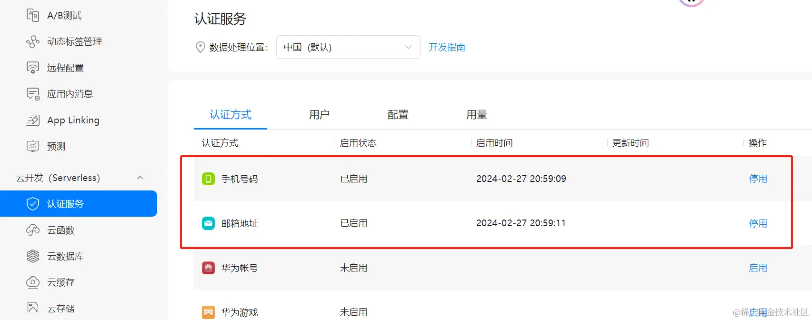Select 认证服务 in the sidebar
This screenshot has height=320, width=812.
[x=79, y=204]
